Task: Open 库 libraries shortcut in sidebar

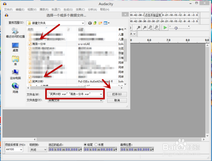Action: 15,60
